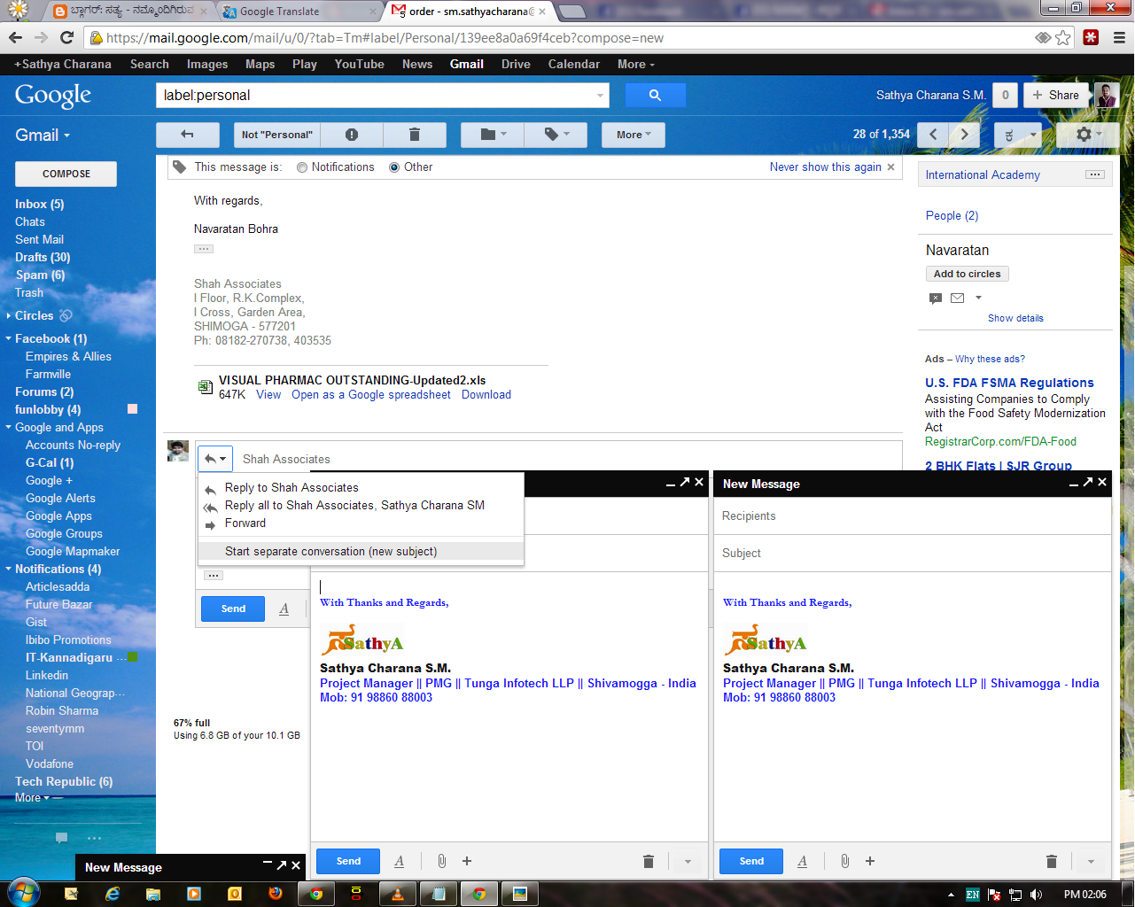Open the More actions dropdown in toolbar
The image size is (1135, 907).
tap(634, 135)
